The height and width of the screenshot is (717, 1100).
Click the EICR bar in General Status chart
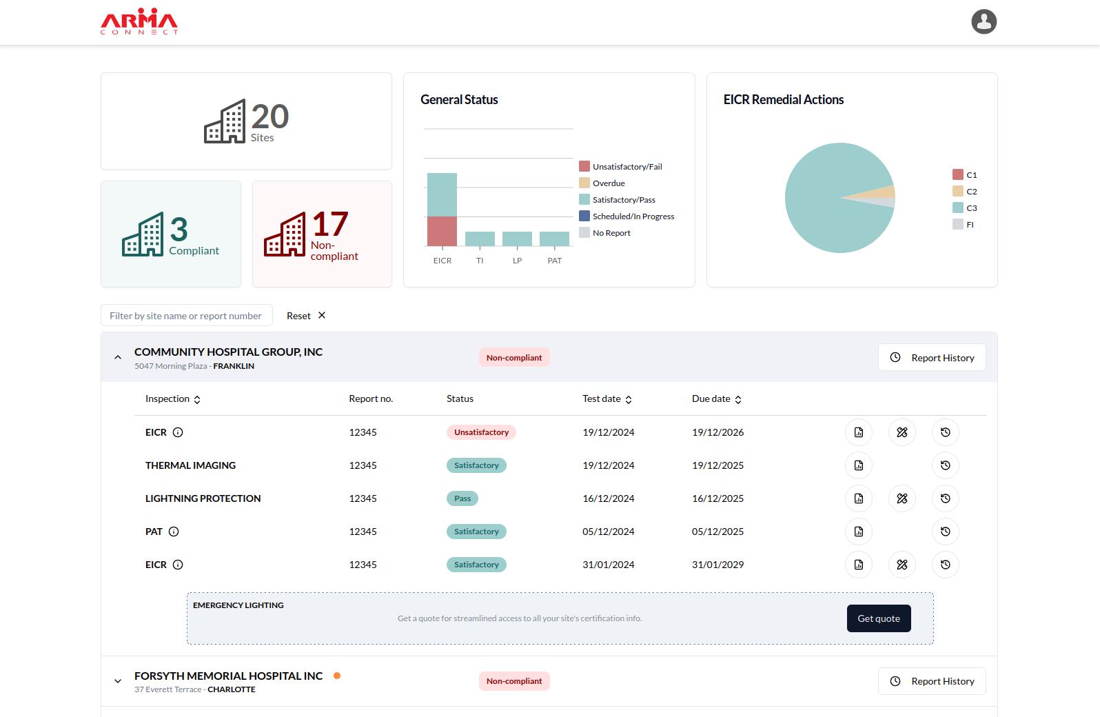tap(442, 210)
